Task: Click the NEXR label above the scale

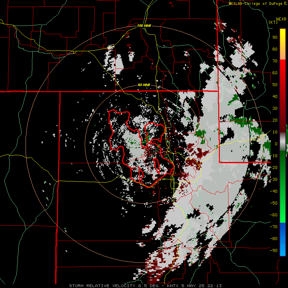Action: [x=281, y=19]
